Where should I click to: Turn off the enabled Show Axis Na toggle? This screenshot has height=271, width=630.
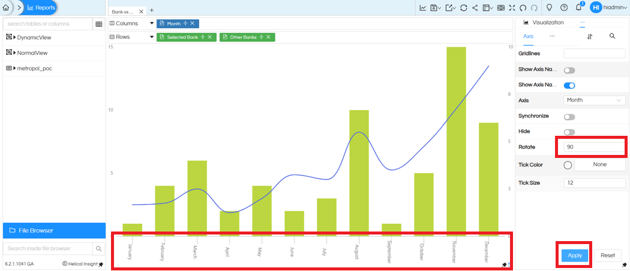(569, 86)
